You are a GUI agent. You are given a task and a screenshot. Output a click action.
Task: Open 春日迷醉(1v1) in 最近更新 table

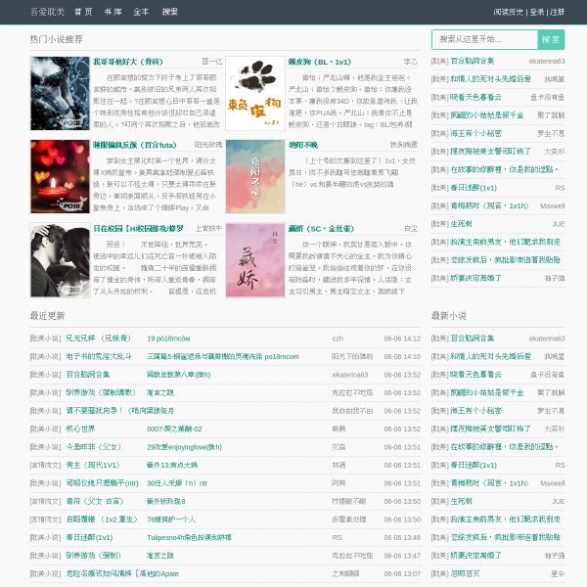pyautogui.click(x=89, y=537)
